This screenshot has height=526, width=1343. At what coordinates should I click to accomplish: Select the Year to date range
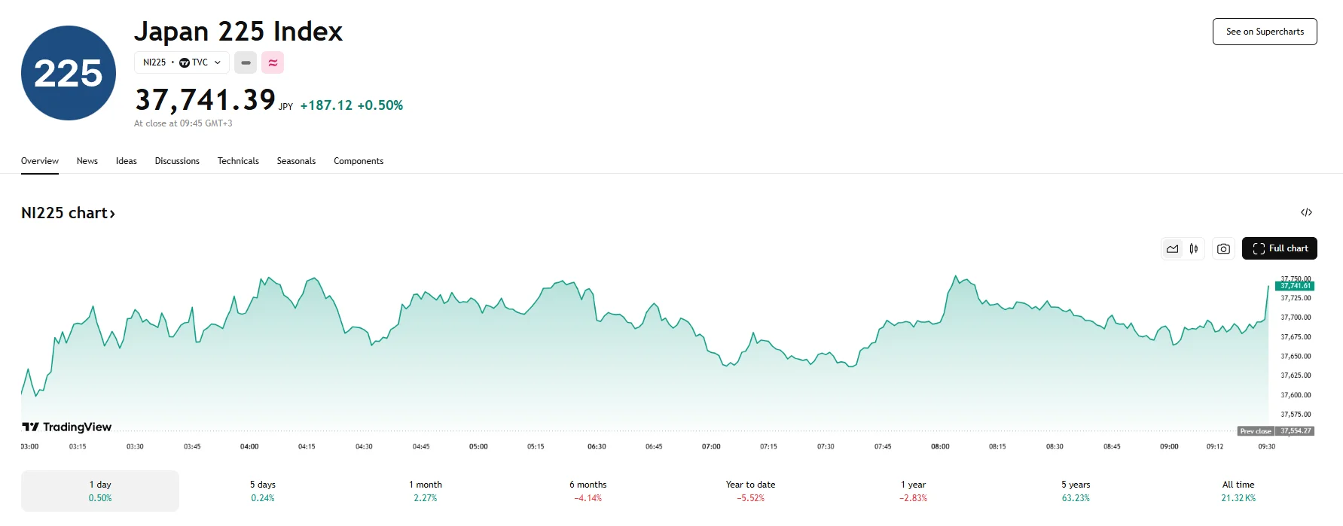[750, 491]
